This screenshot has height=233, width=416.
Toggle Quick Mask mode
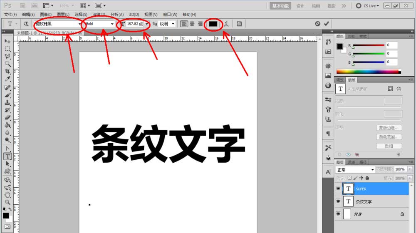click(7, 226)
